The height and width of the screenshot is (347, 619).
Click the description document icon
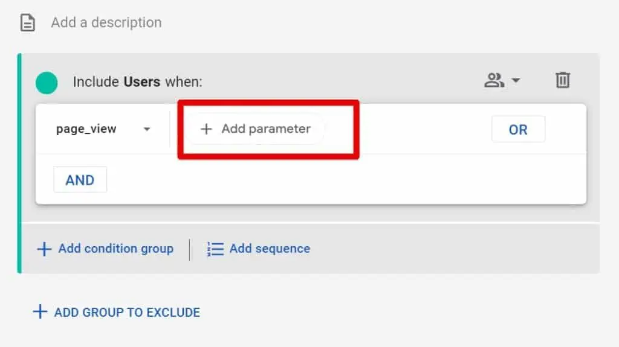(28, 22)
